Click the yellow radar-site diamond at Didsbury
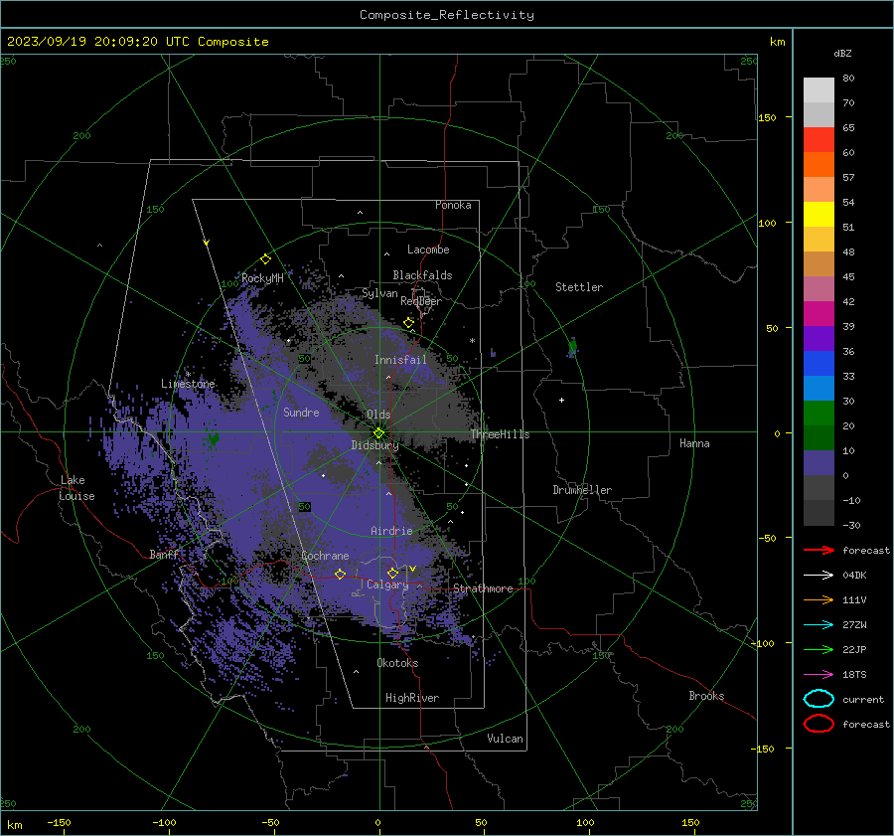The image size is (894, 836). coord(379,432)
